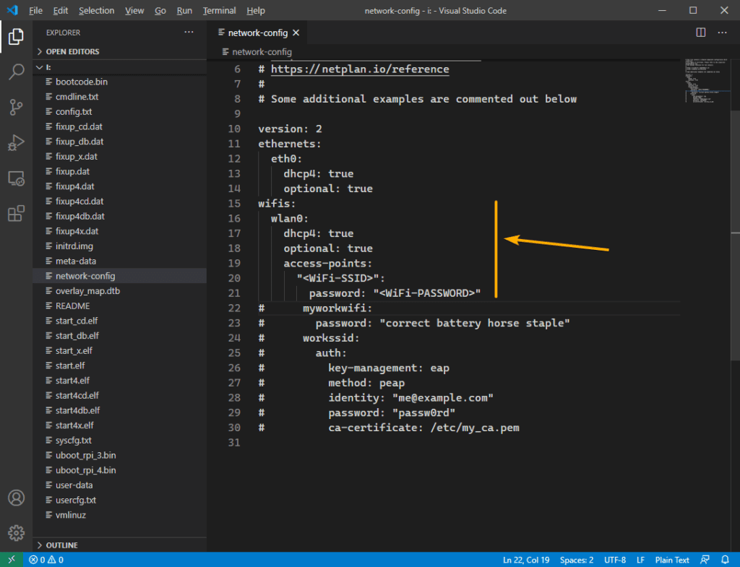Open the Remote Explorer view
740x567 pixels.
(16, 178)
